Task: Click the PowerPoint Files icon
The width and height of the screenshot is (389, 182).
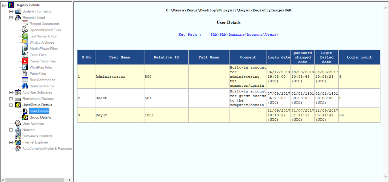Action: coord(25,61)
